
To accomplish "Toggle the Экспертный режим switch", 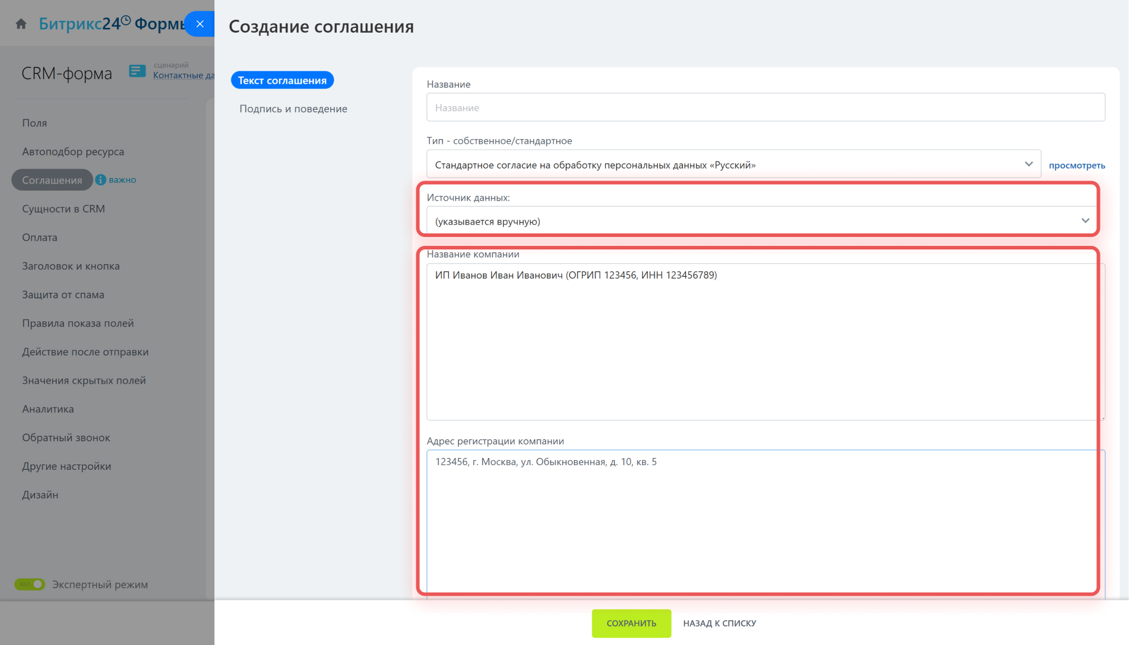I will (30, 584).
